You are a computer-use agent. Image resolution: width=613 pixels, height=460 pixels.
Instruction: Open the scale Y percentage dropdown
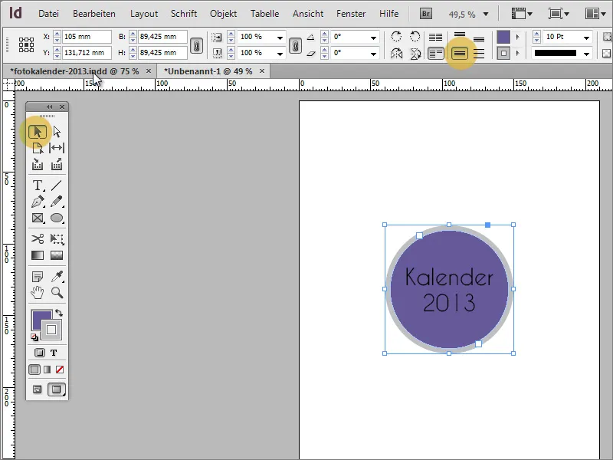click(280, 54)
